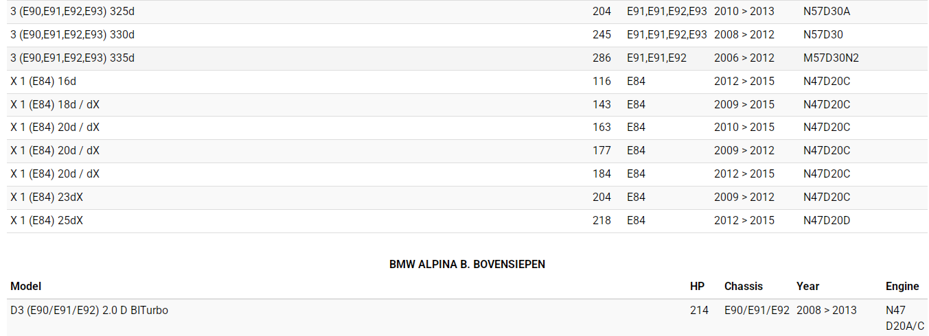Viewport: 929px width, 336px height.
Task: Click the X 1 (E84) 25dX model name
Action: (47, 220)
